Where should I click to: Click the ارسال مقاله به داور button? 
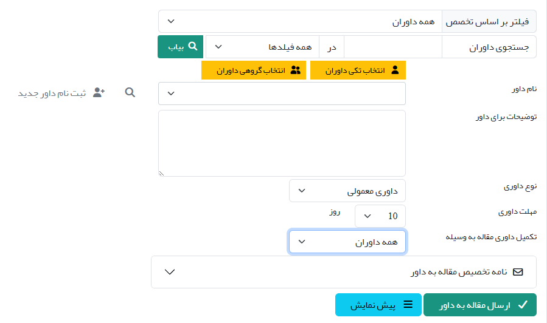(479, 305)
